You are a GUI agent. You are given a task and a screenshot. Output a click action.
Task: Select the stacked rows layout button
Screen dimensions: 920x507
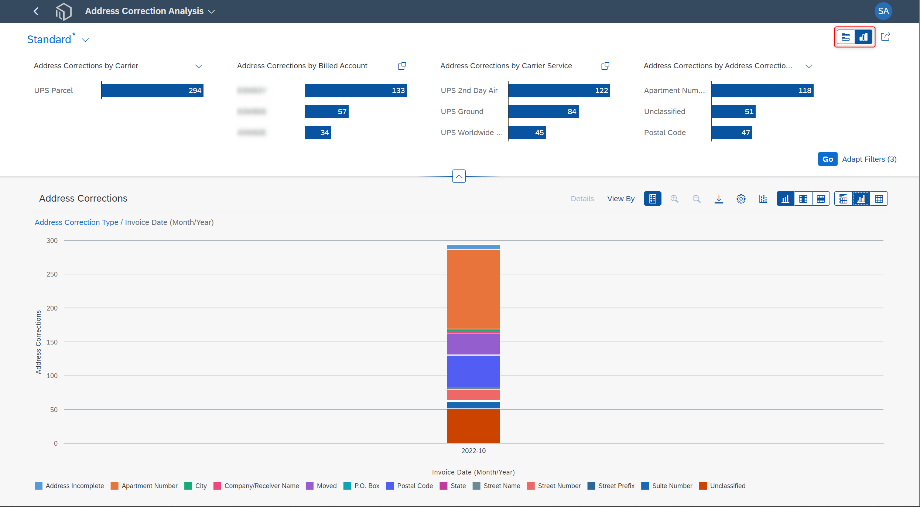pos(821,199)
